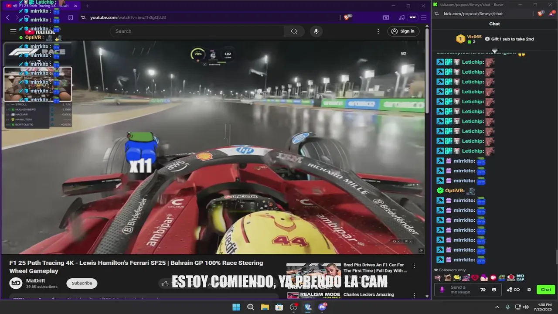This screenshot has width=558, height=314.
Task: Open options menu for Brad Pitt video
Action: click(x=414, y=266)
